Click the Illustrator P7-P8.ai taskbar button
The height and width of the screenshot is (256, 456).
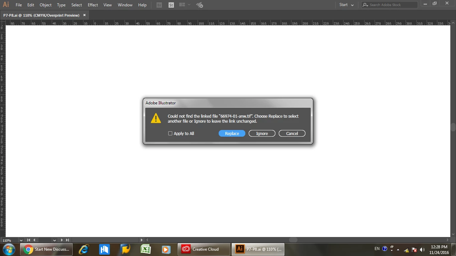(x=258, y=249)
